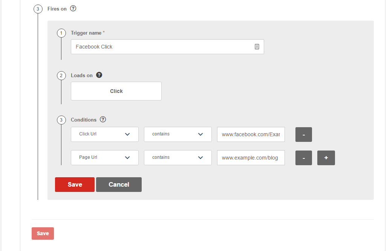Remove the Page Url condition with the minus icon

(x=304, y=158)
